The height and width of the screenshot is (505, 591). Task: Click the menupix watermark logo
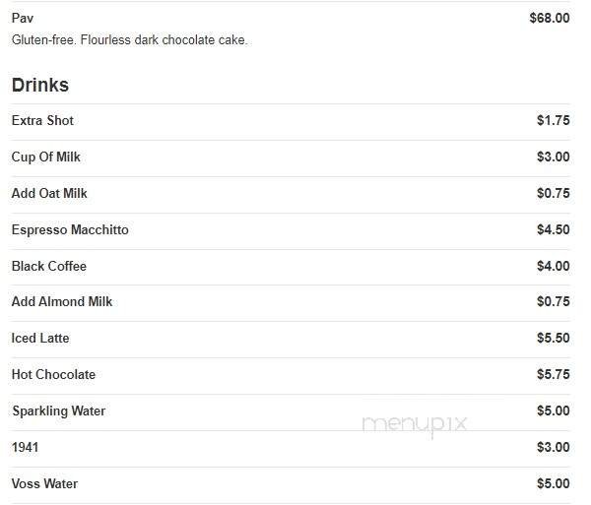tap(415, 424)
